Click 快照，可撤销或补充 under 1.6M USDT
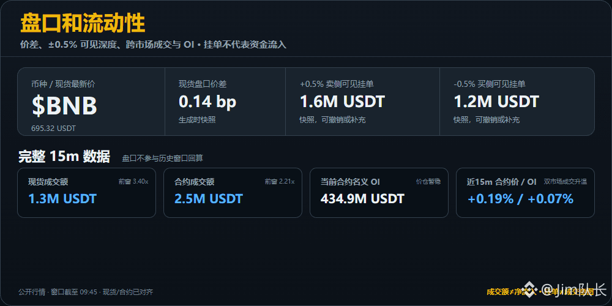Screen dimensions: 612x306 [x=332, y=120]
